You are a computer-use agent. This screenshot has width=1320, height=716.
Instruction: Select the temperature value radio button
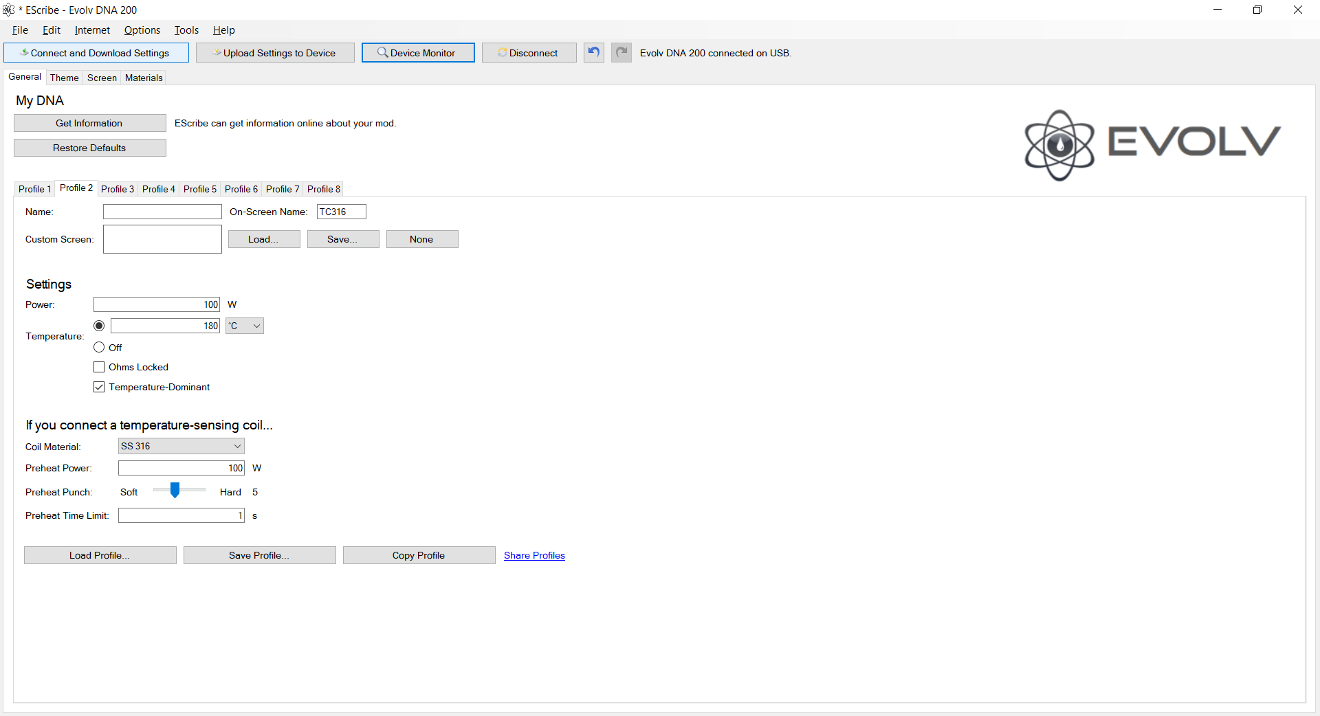pos(99,326)
